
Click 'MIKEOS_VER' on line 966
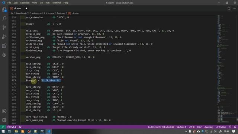coord(73,57)
